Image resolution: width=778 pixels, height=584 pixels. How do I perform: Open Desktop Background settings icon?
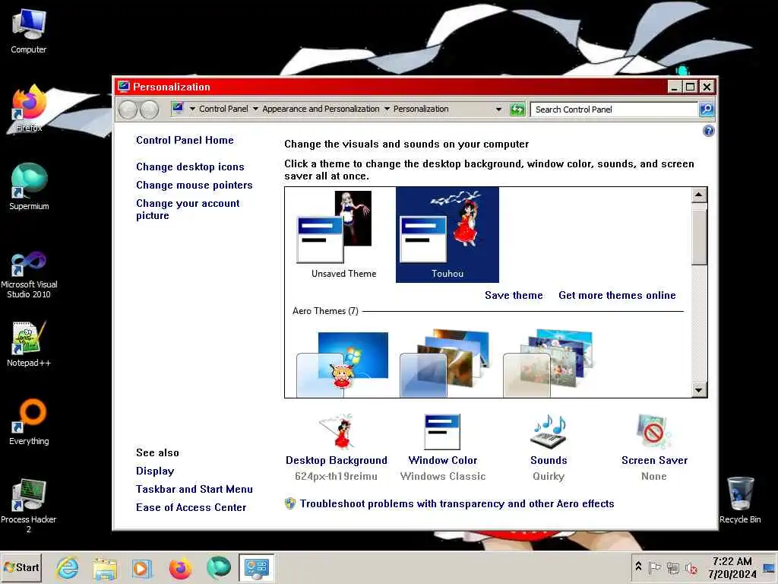337,432
